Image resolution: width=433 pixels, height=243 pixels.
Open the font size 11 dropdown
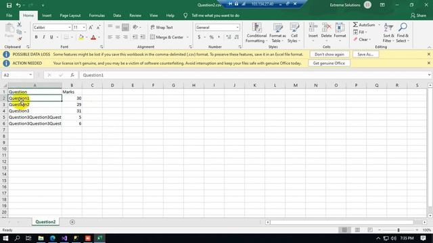point(84,28)
